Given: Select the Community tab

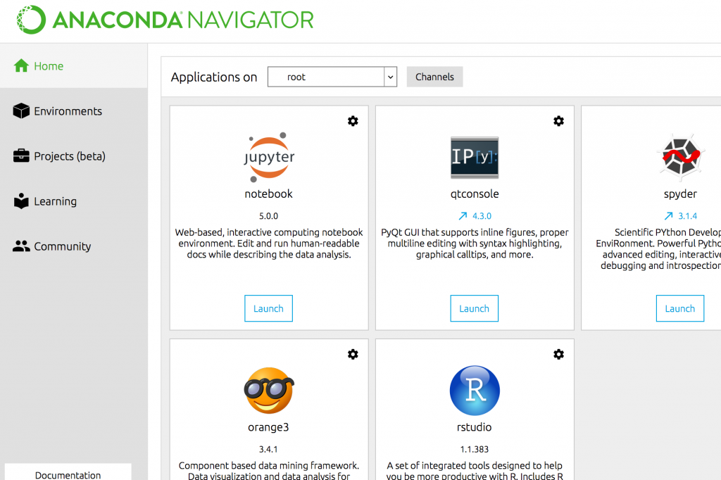Looking at the screenshot, I should click(x=73, y=246).
